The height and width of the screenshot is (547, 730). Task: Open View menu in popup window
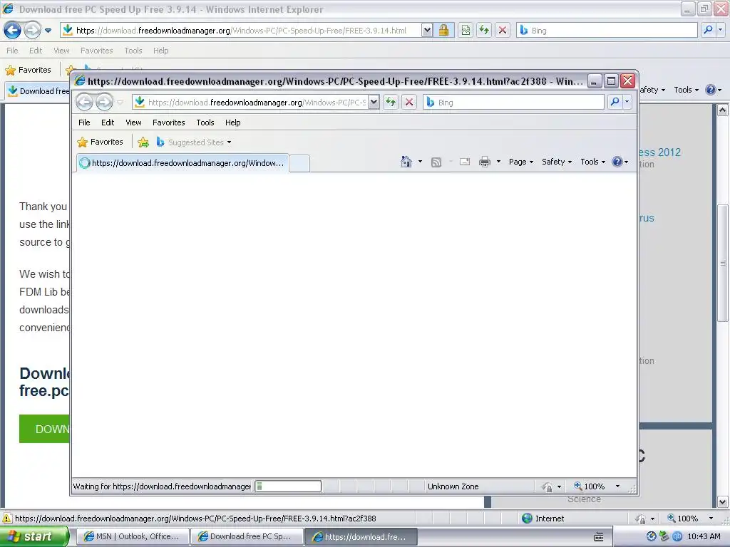(x=133, y=123)
